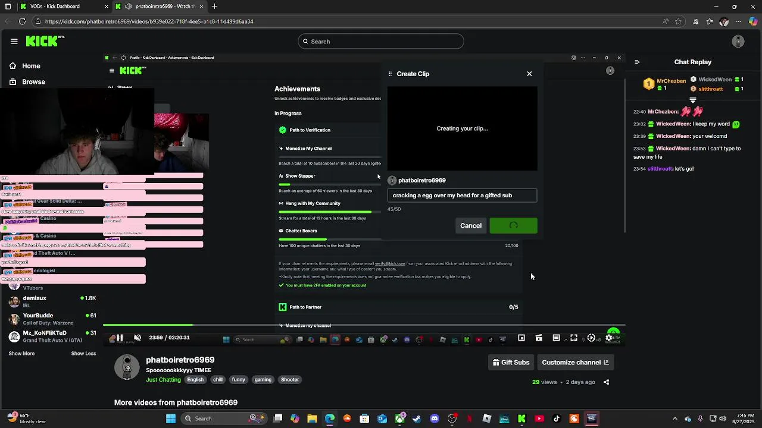Focus the Kick search box
Viewport: 762px width, 428px height.
click(381, 42)
